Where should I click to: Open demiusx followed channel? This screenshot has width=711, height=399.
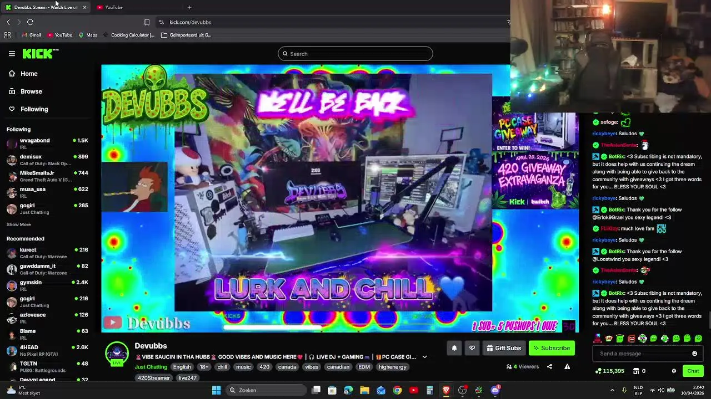point(47,160)
